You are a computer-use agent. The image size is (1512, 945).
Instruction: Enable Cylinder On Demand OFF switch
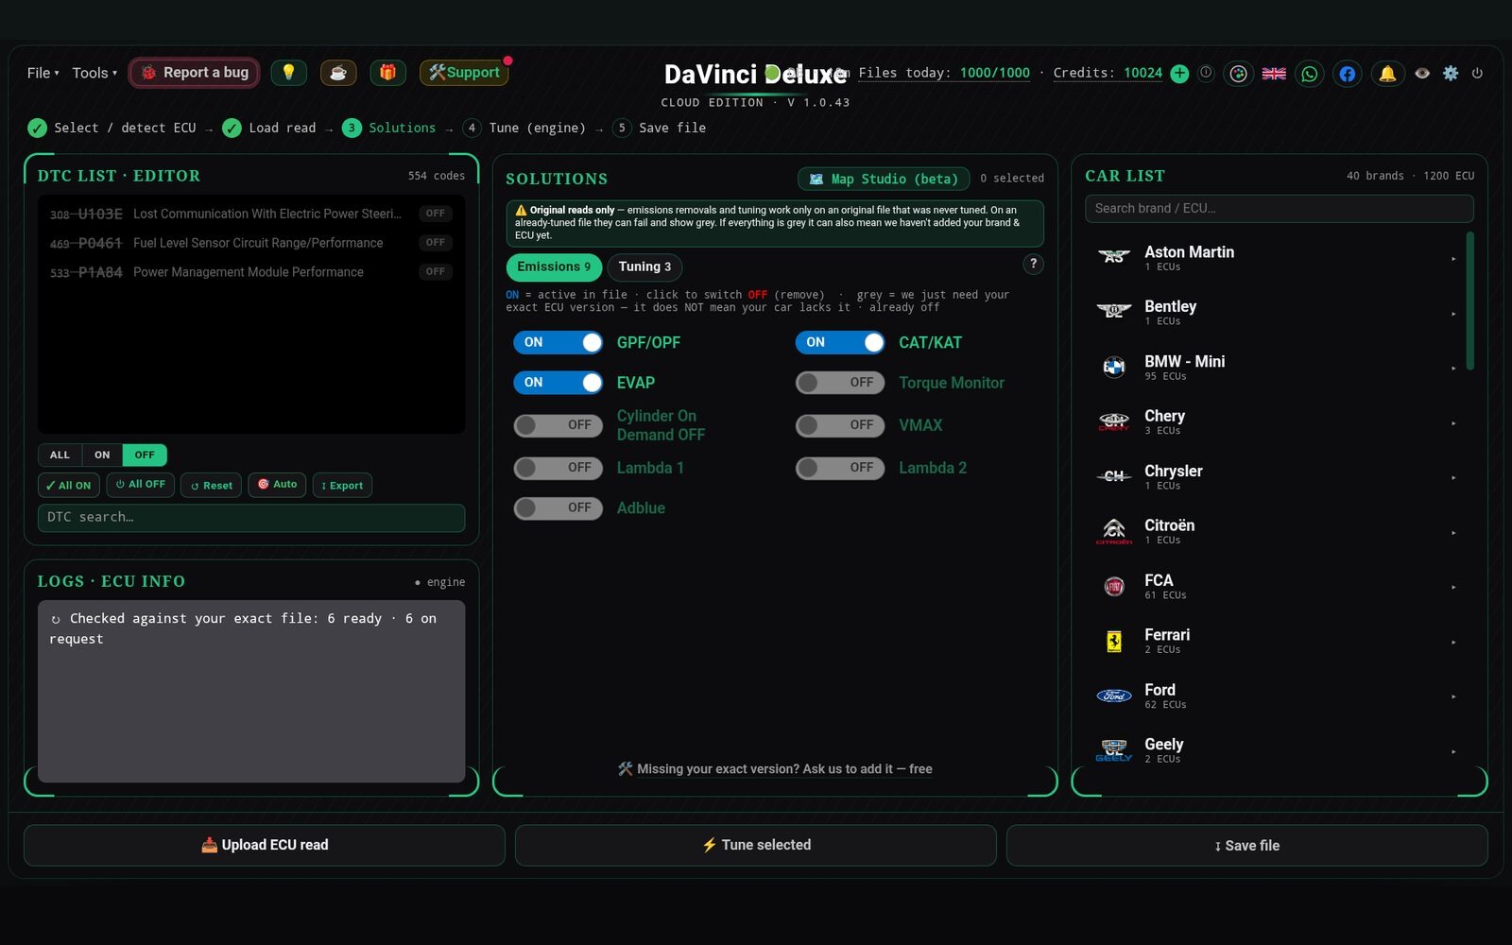558,425
